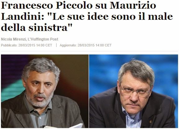Click the vertical divider between the dates
The image size is (179, 129).
click(56, 45)
